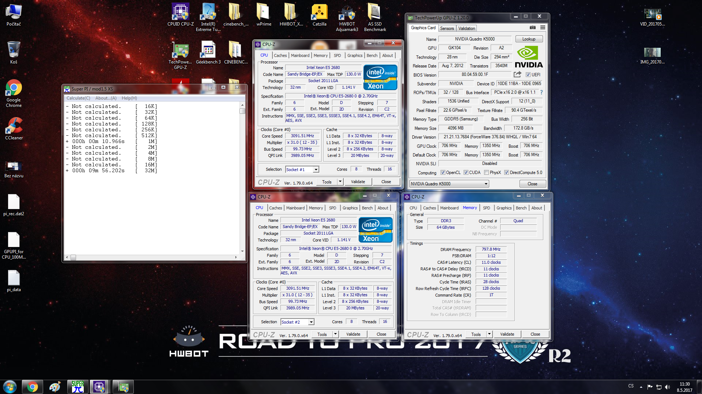Click Validate in Memory CPU-Z window
702x394 pixels.
coord(507,334)
